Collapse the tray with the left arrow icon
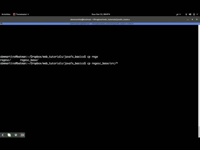Image resolution: width=200 pixels, height=150 pixels. (3, 135)
